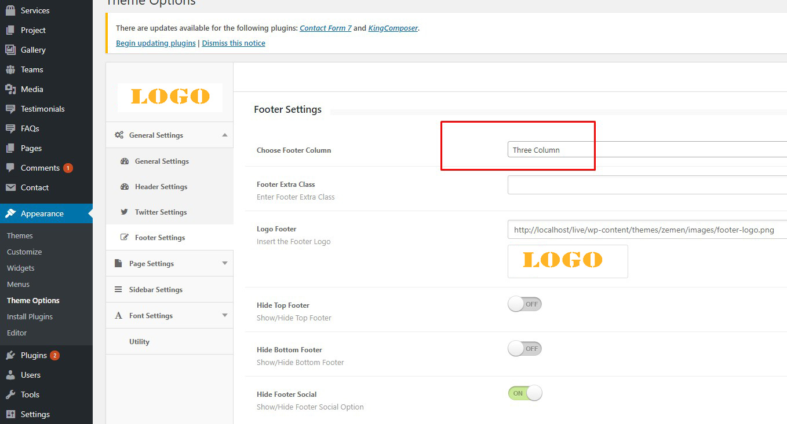Open the Choose Footer Column dropdown

pyautogui.click(x=646, y=150)
